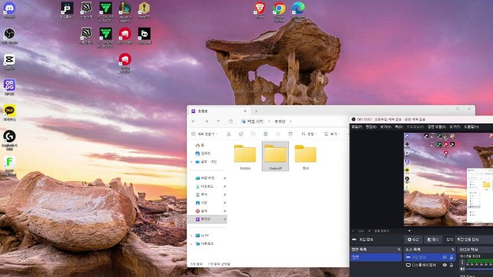Show the hidden 게임 캡쳐 source

(x=444, y=257)
